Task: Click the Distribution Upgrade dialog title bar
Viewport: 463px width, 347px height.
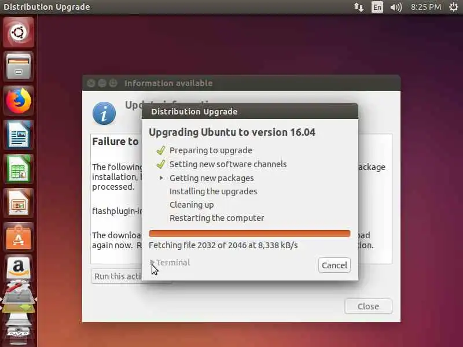Action: pyautogui.click(x=250, y=112)
